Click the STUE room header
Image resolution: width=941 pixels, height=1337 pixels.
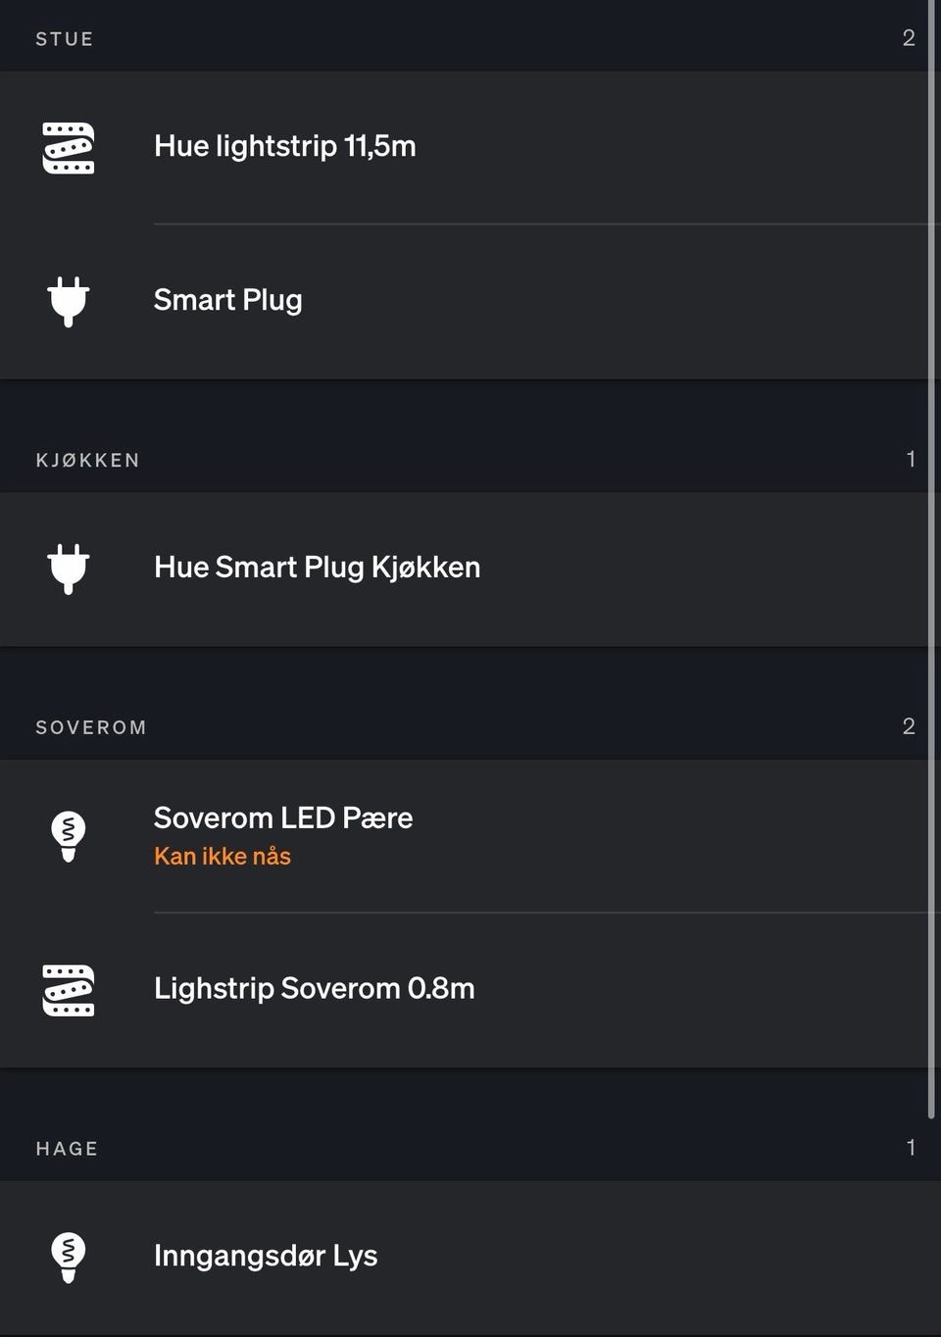pyautogui.click(x=65, y=39)
